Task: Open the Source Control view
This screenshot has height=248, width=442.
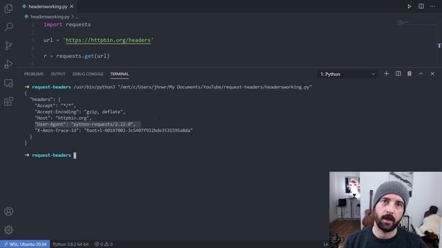Action: pos(8,45)
